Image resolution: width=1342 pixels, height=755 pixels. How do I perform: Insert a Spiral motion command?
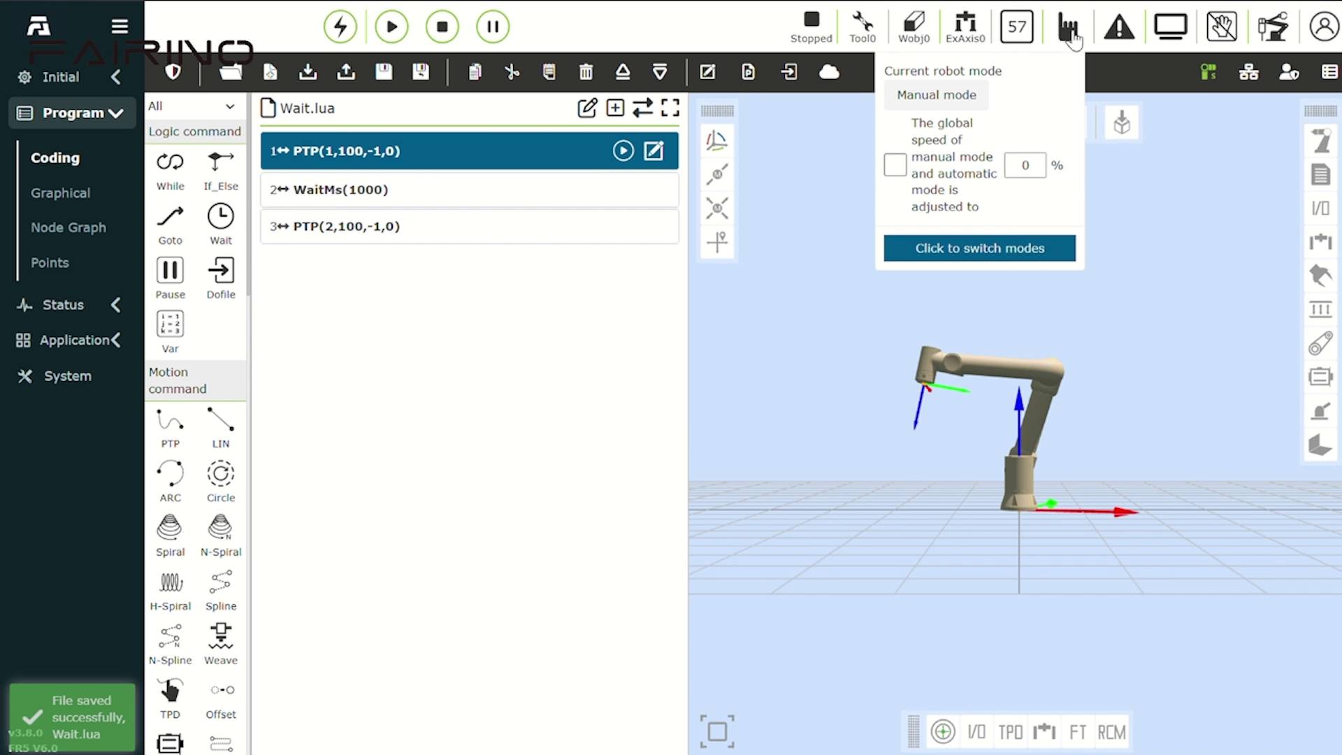tap(170, 535)
